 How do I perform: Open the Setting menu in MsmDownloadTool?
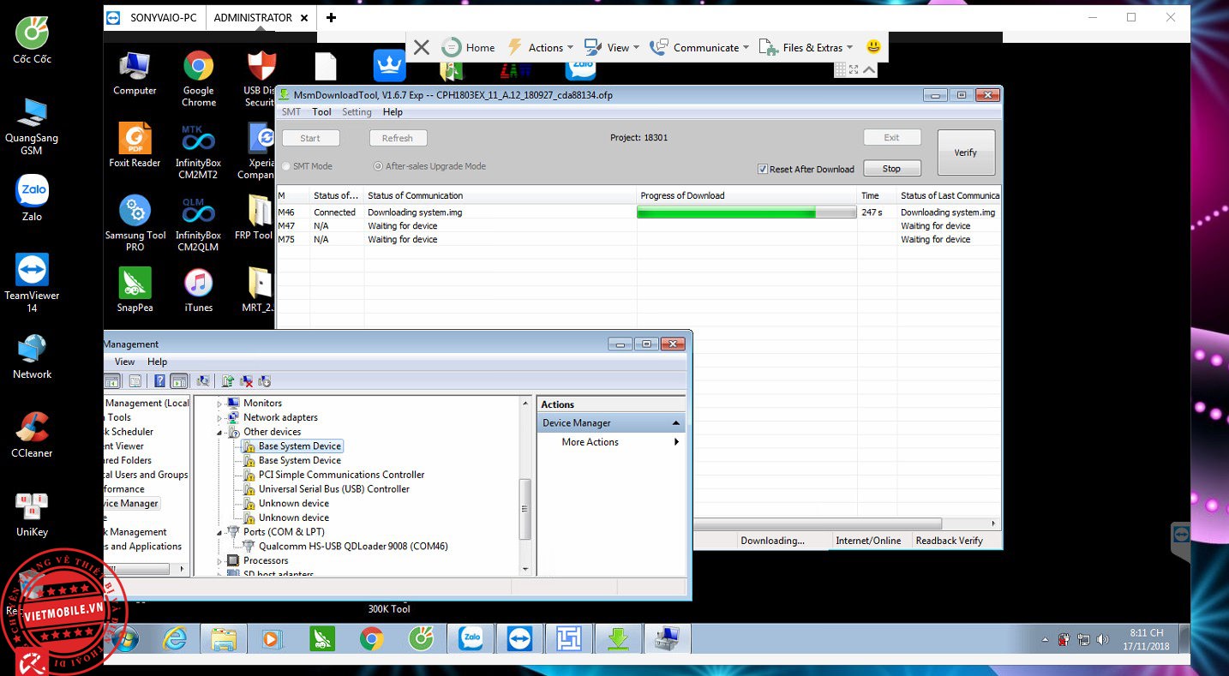tap(357, 112)
